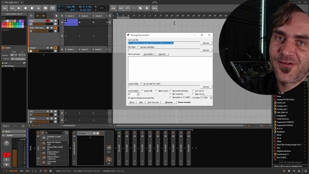Click the Scan Folders button
The height and width of the screenshot is (174, 309).
(x=149, y=54)
